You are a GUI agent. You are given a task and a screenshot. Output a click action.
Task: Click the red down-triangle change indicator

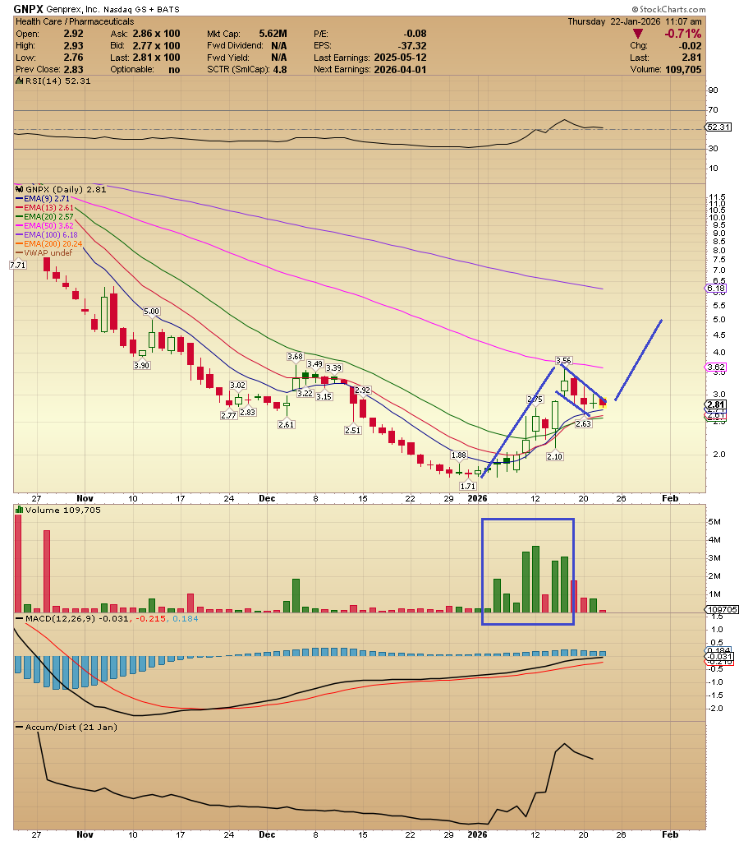tap(638, 34)
